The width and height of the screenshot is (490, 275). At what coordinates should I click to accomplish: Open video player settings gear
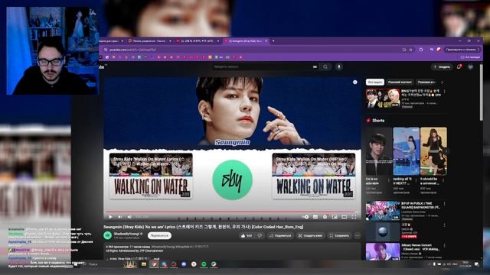(x=325, y=217)
